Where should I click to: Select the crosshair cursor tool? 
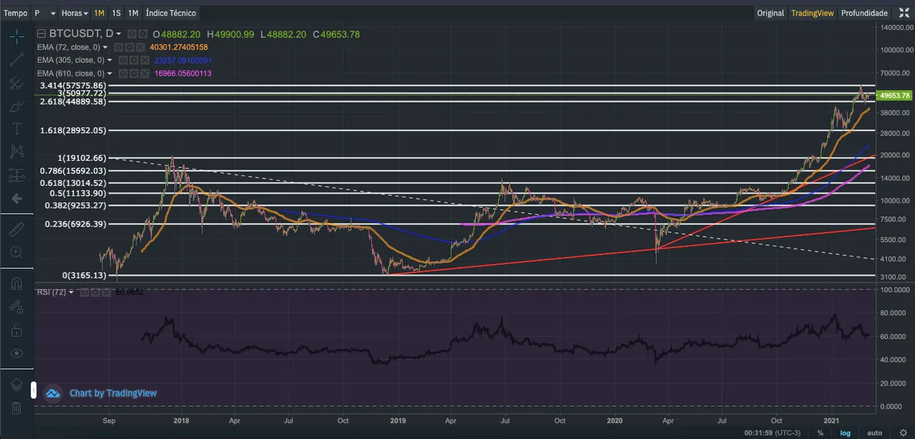(x=16, y=36)
